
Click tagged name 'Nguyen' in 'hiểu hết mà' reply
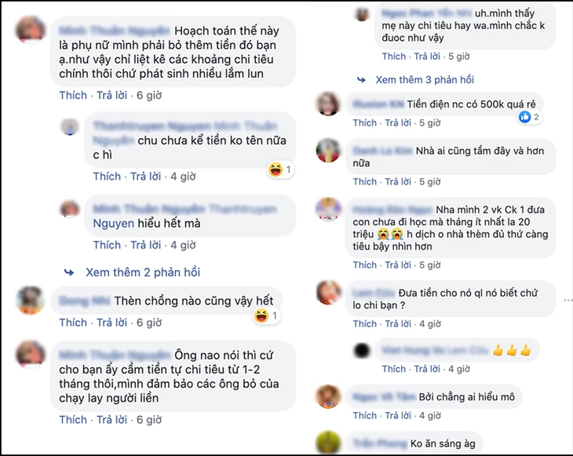pos(114,223)
